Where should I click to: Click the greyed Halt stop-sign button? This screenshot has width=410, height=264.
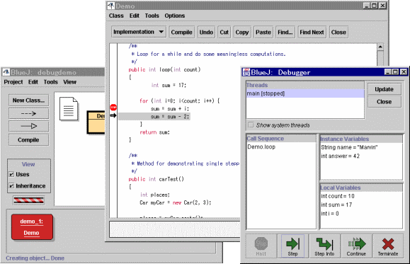tap(261, 246)
